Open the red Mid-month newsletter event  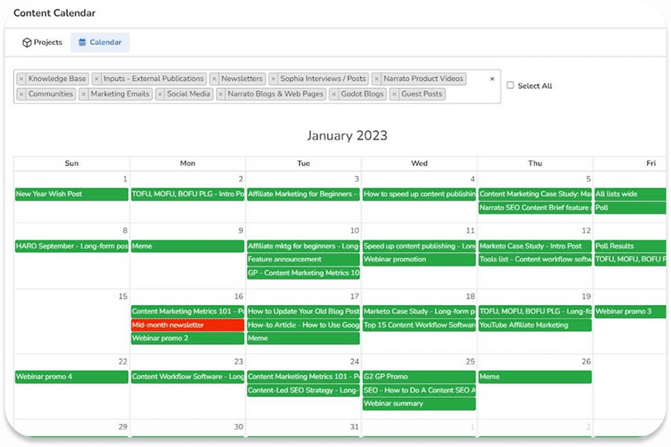click(x=187, y=325)
